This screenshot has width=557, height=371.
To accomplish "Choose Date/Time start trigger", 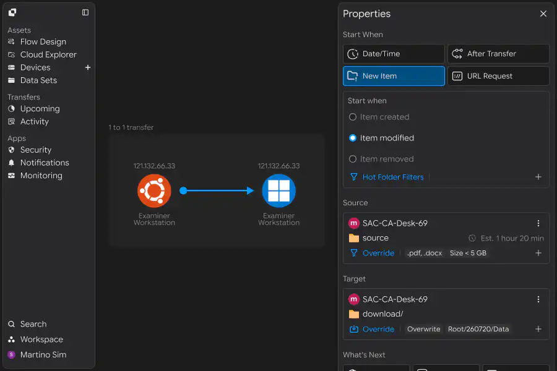I will point(394,54).
